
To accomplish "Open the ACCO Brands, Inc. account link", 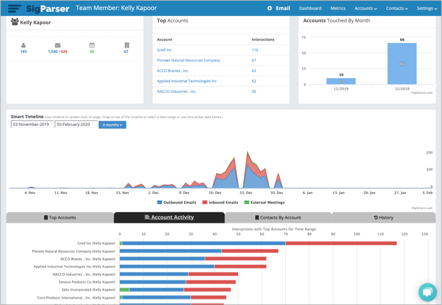I will coord(173,71).
